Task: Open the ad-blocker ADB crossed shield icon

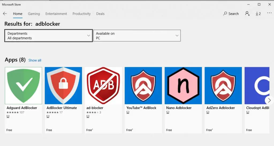Action: [x=103, y=86]
